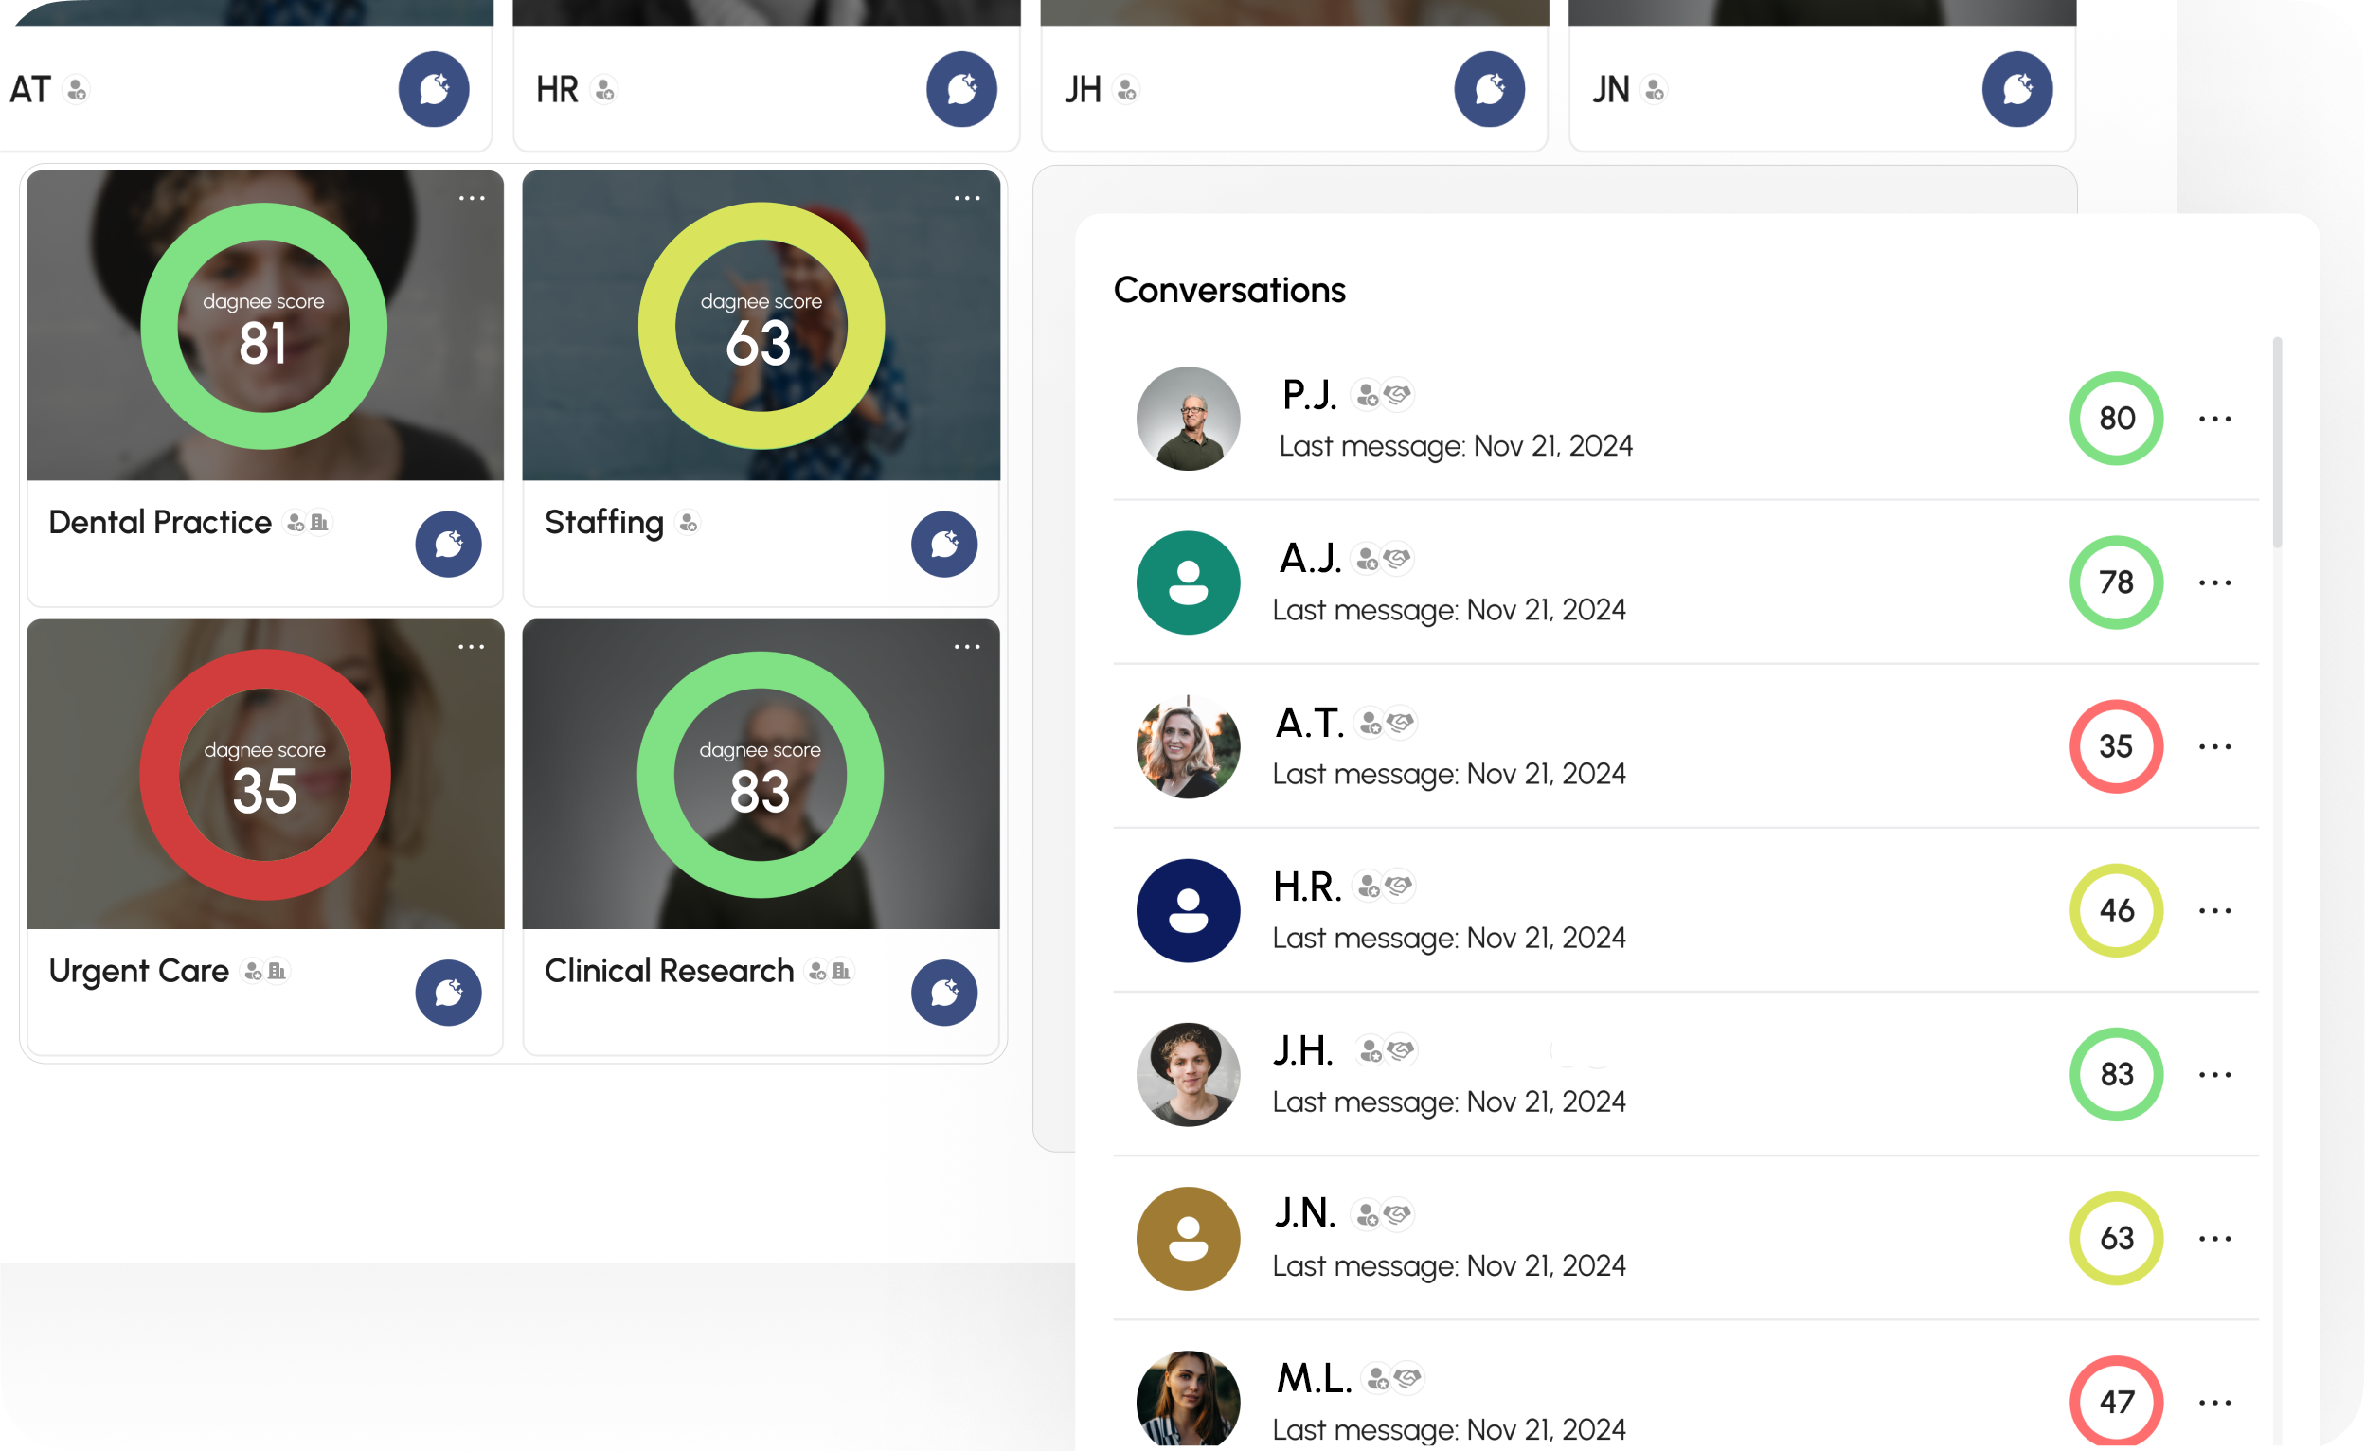Click the score 46 circle for H.R.
The width and height of the screenshot is (2365, 1451).
click(2116, 911)
